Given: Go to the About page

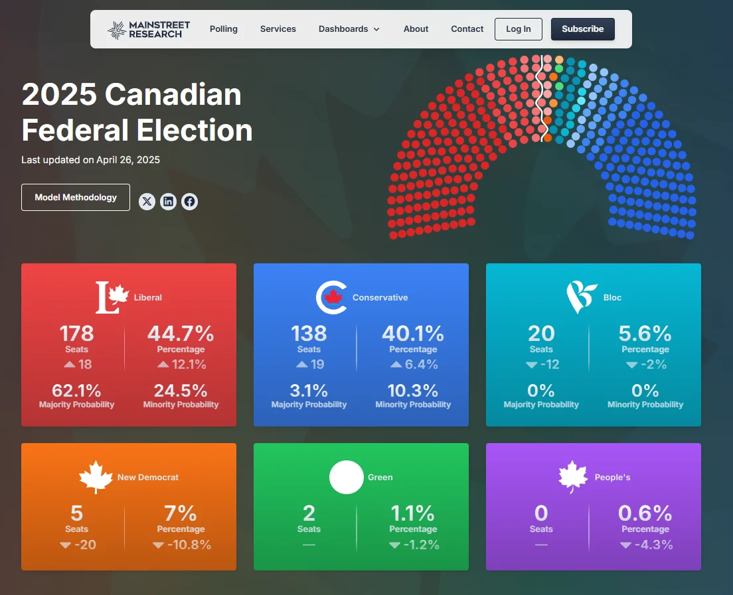Looking at the screenshot, I should coord(416,29).
